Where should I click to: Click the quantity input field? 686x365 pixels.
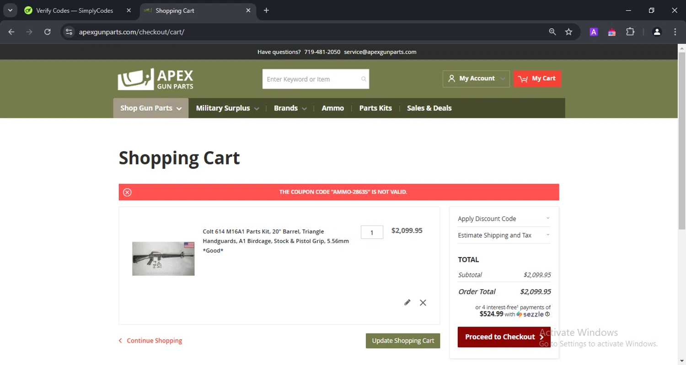[x=372, y=233]
